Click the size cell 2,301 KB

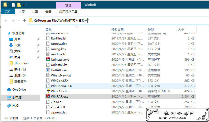(188, 97)
